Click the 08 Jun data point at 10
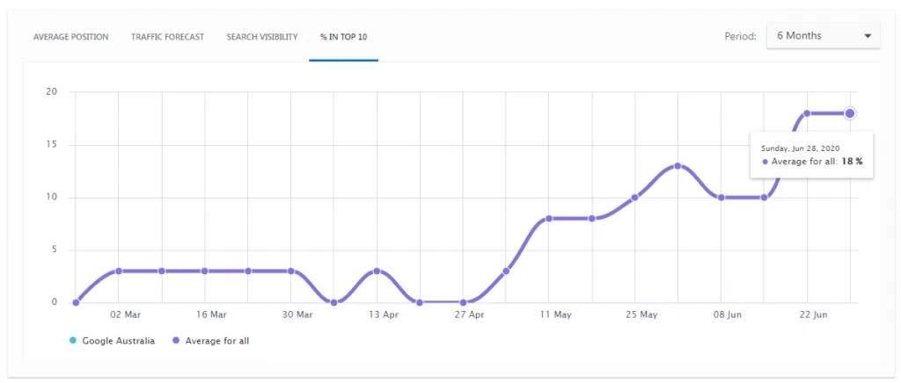 point(721,198)
